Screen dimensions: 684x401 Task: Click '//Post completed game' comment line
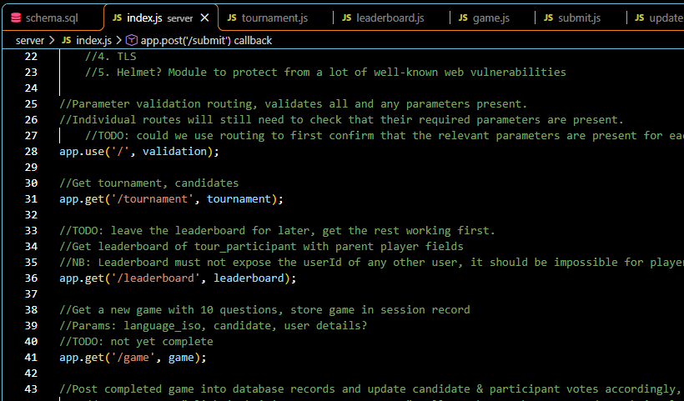point(372,389)
